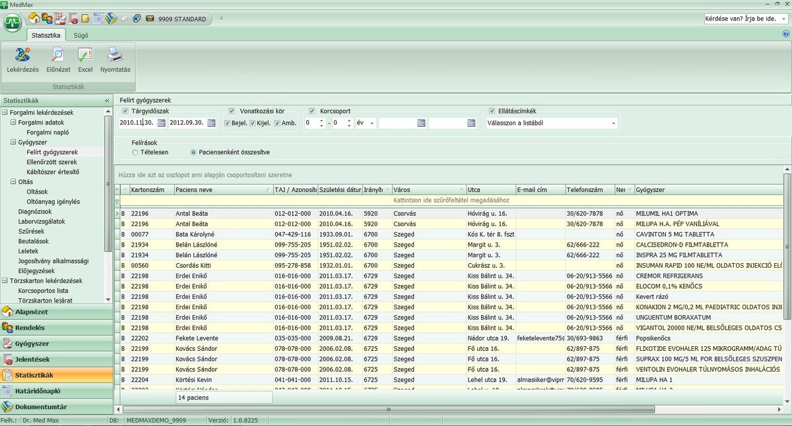792x426 pixels.
Task: Open the calendar icon in quick toolbar
Action: [x=98, y=18]
